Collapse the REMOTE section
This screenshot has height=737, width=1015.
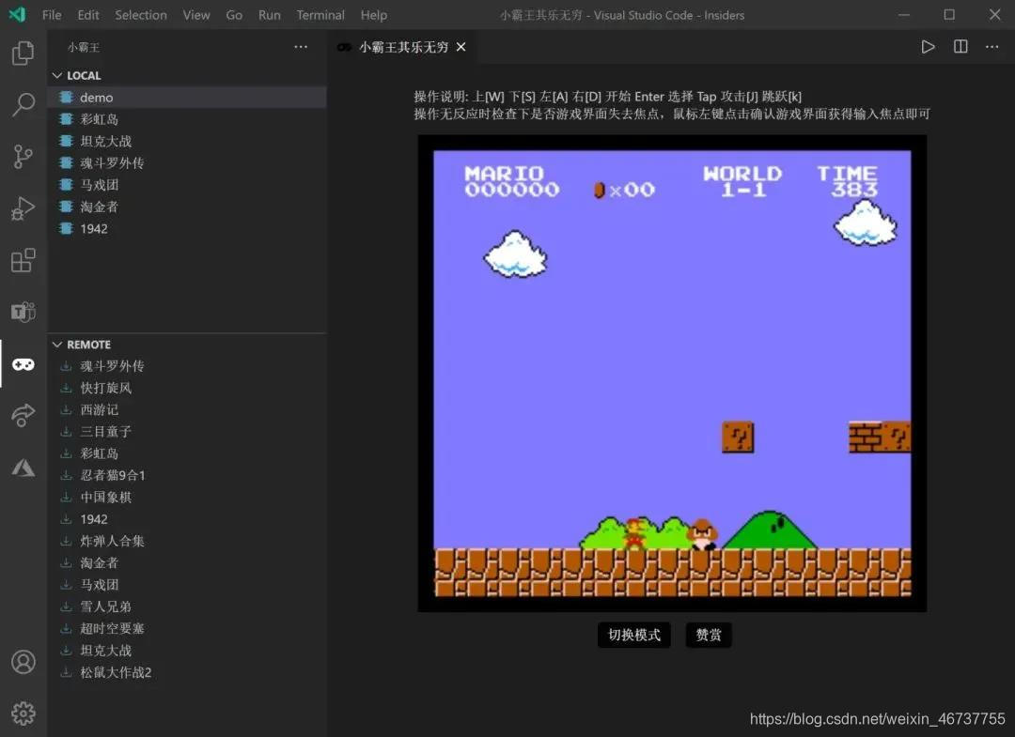[x=57, y=345]
